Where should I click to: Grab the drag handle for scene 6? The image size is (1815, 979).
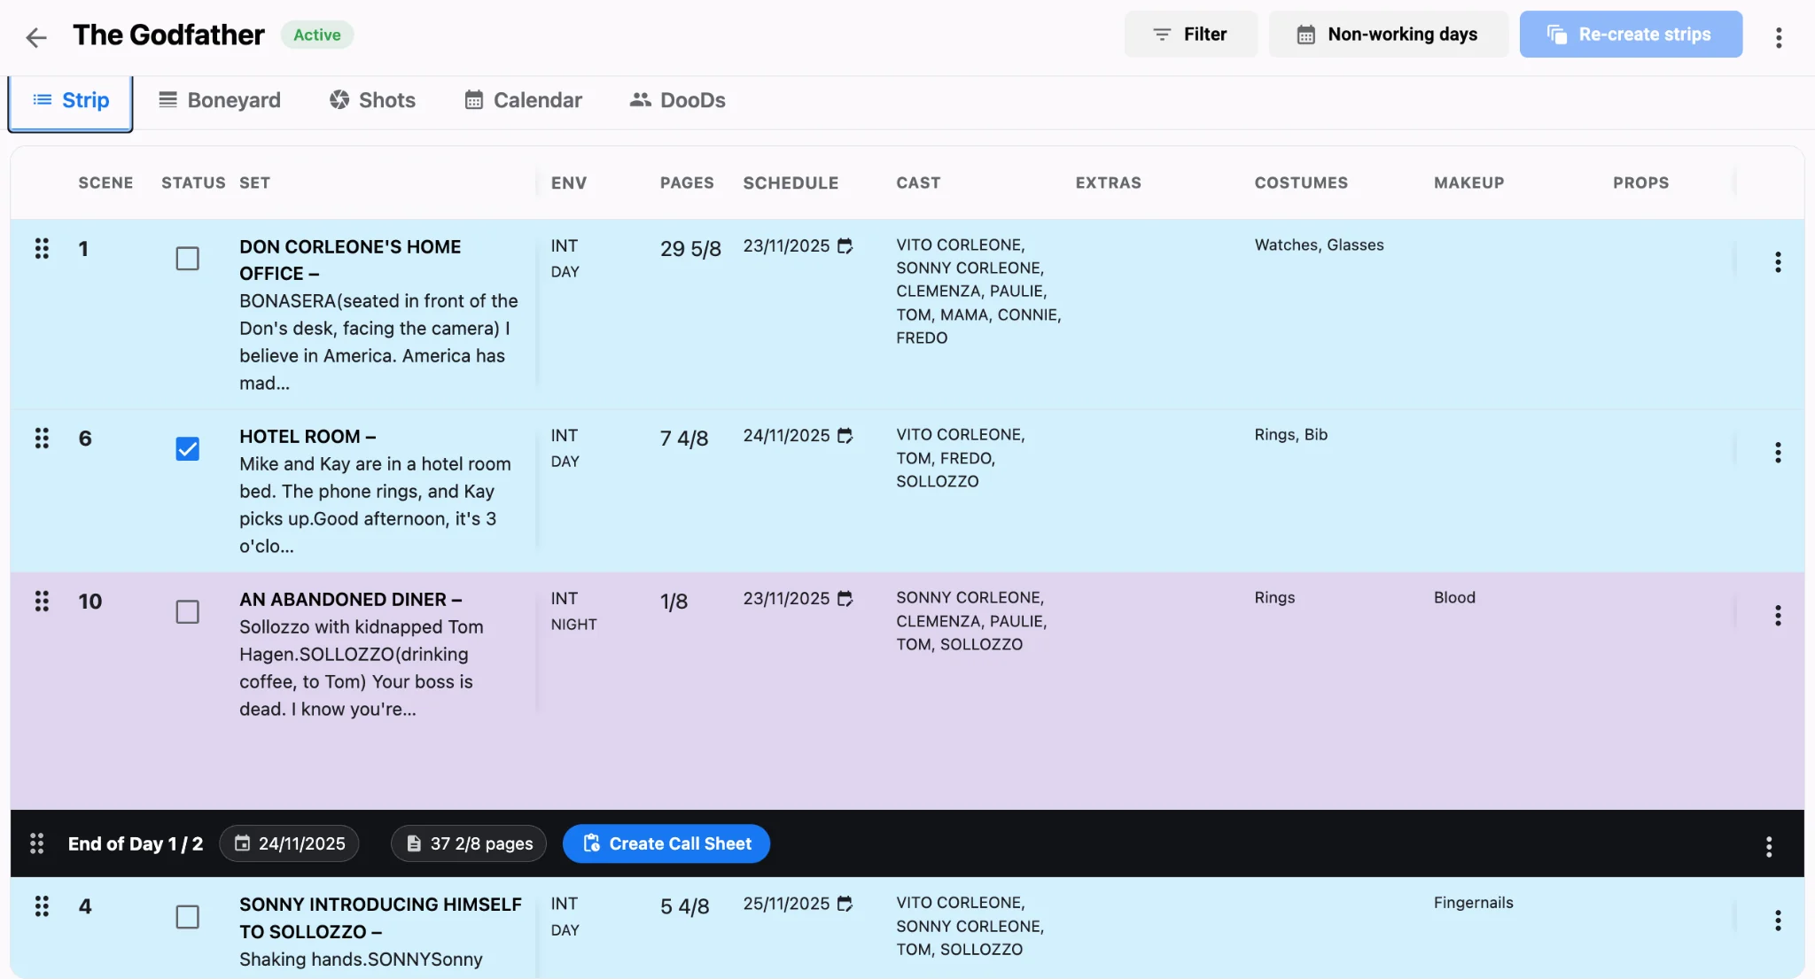pos(42,438)
